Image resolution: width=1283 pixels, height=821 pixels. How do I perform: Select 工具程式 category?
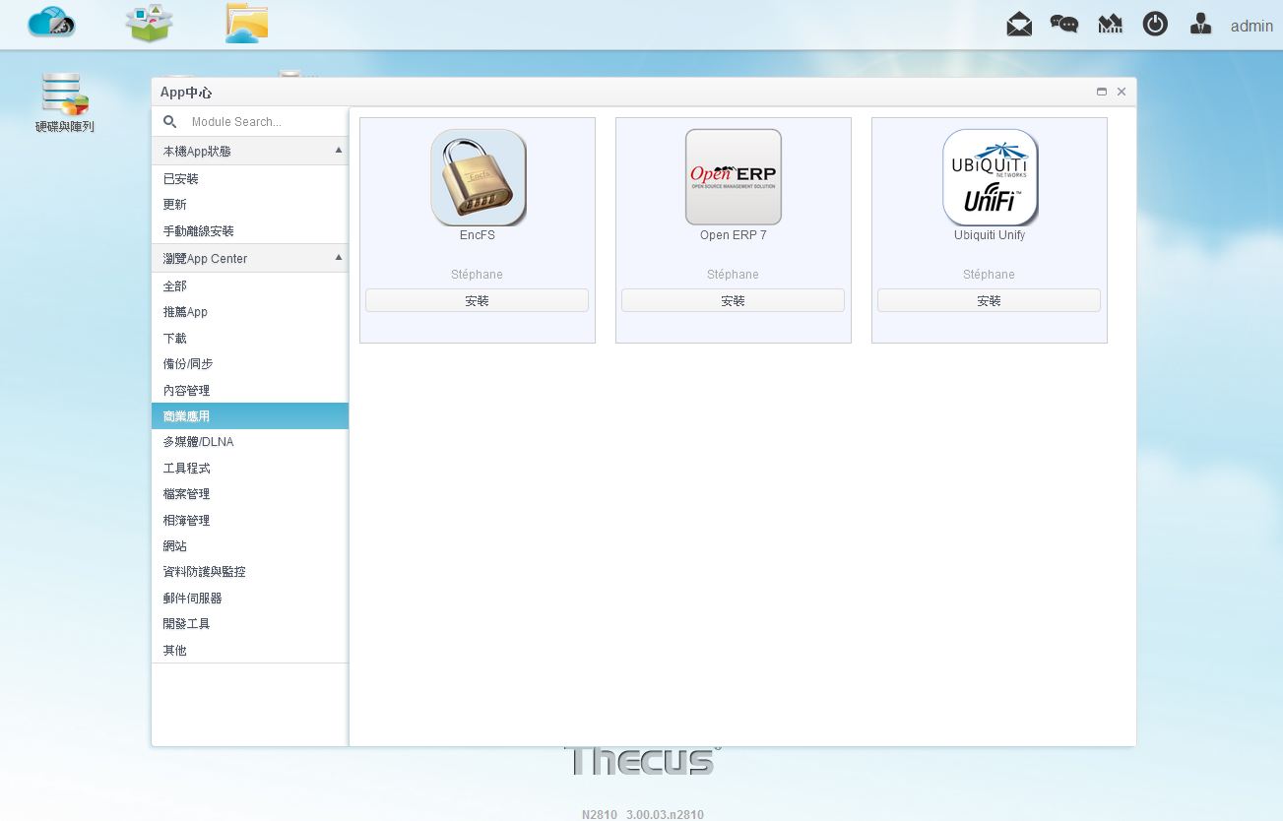click(x=250, y=468)
